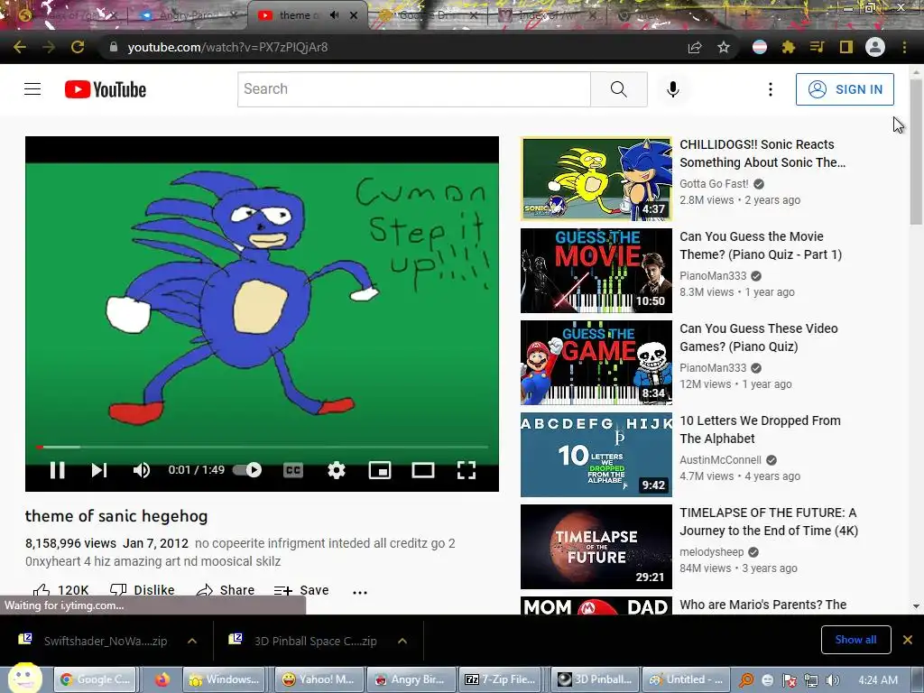924x693 pixels.
Task: Skip to the next video
Action: [99, 469]
